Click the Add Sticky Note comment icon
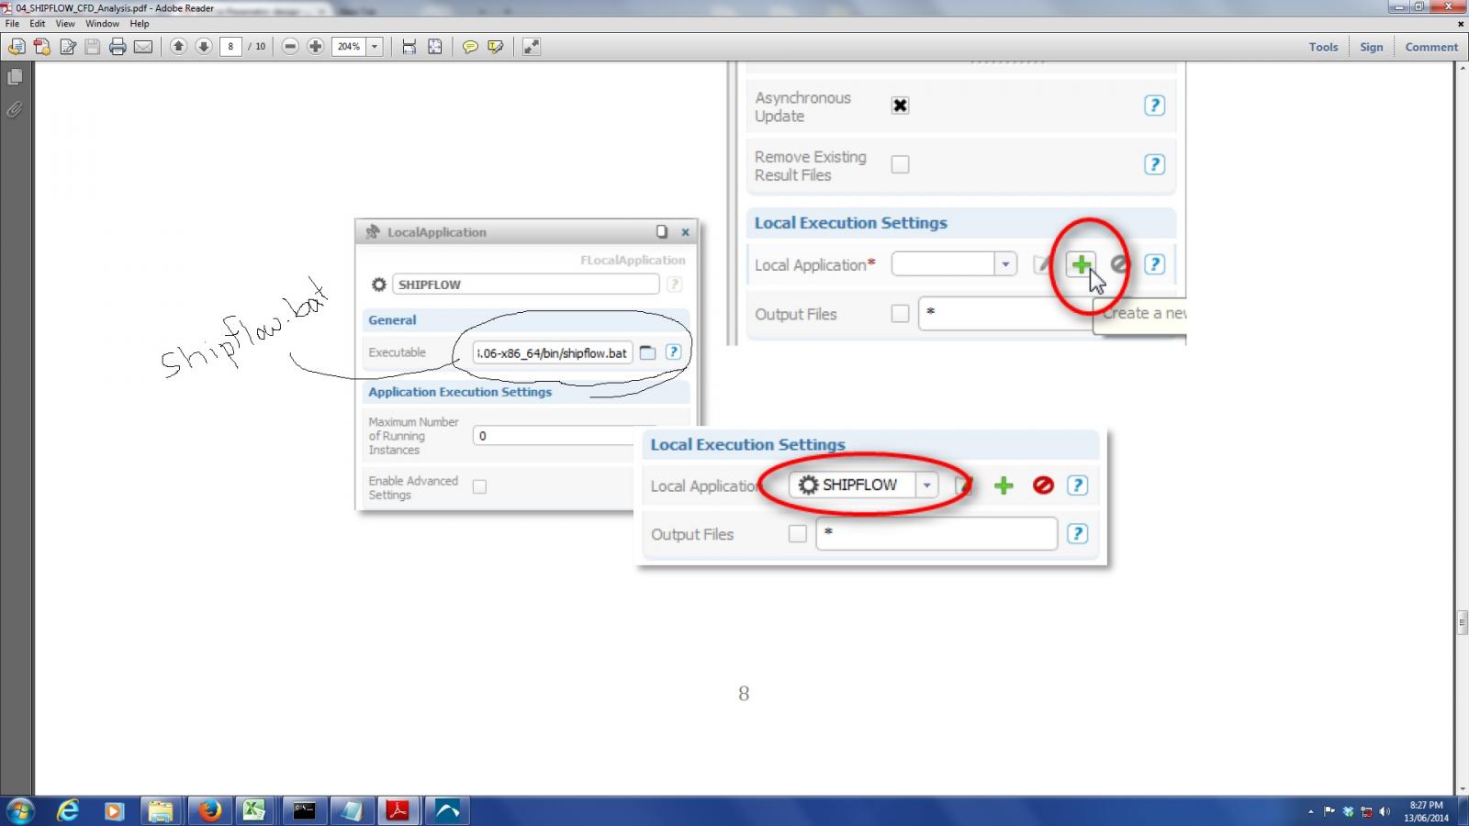Viewport: 1469px width, 826px height. point(471,47)
